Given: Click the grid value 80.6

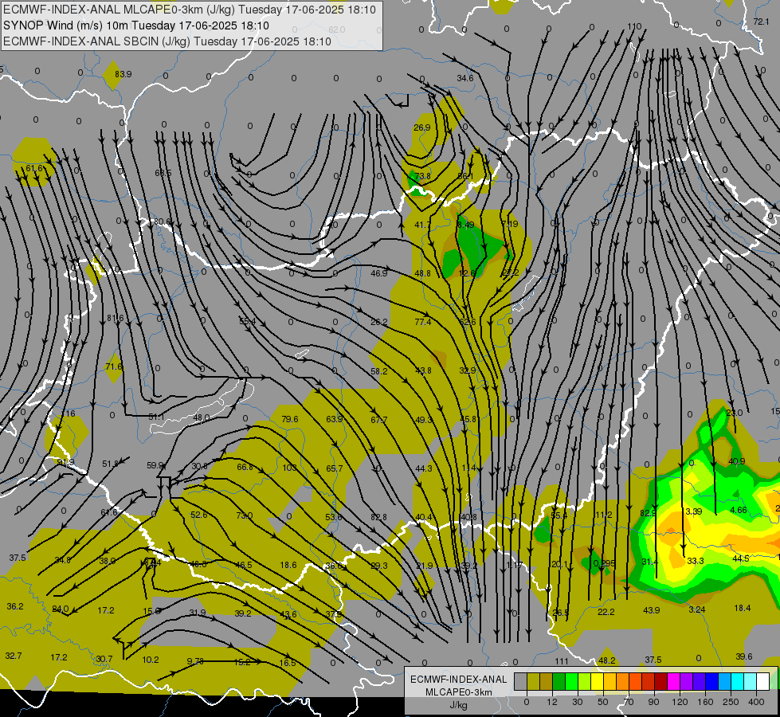Looking at the screenshot, I should coord(163,221).
